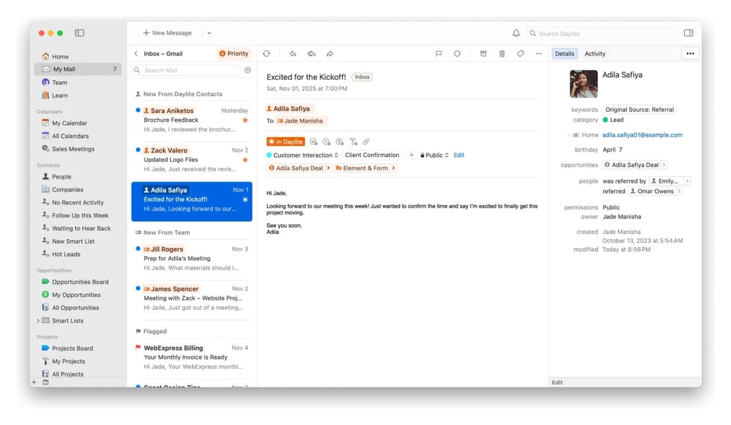Create opportunity from email with dollar icon
The image size is (731, 425).
340,142
